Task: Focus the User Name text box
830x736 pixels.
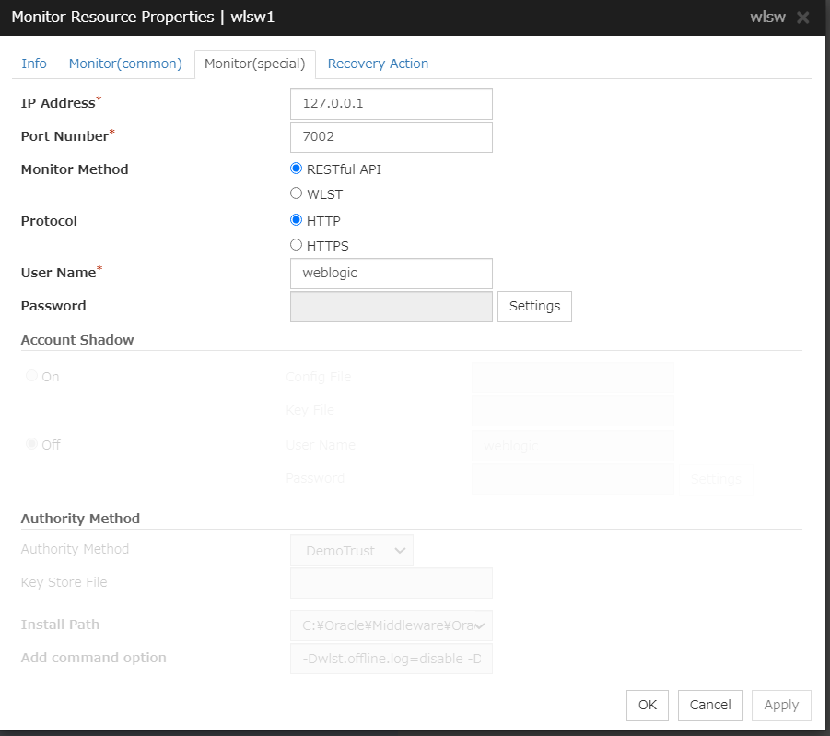Action: coord(391,274)
